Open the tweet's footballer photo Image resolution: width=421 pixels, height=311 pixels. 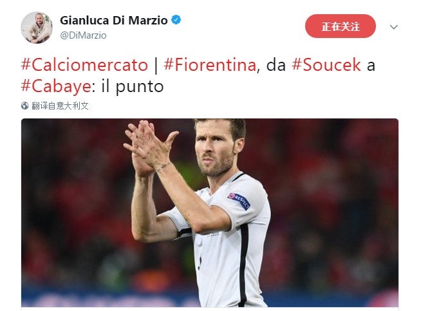(210, 212)
